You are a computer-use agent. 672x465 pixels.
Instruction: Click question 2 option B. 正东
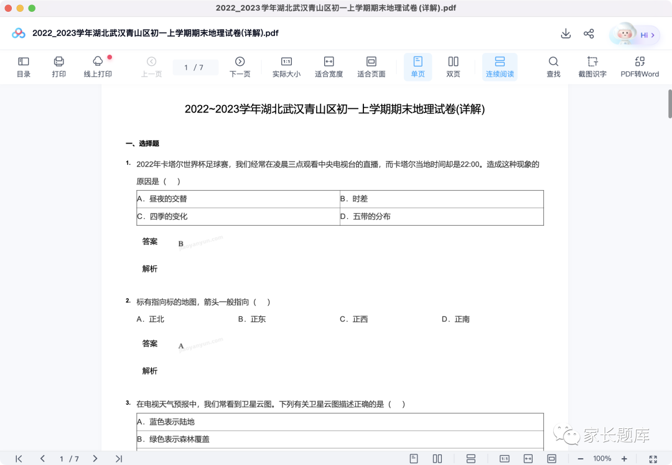[x=252, y=319]
